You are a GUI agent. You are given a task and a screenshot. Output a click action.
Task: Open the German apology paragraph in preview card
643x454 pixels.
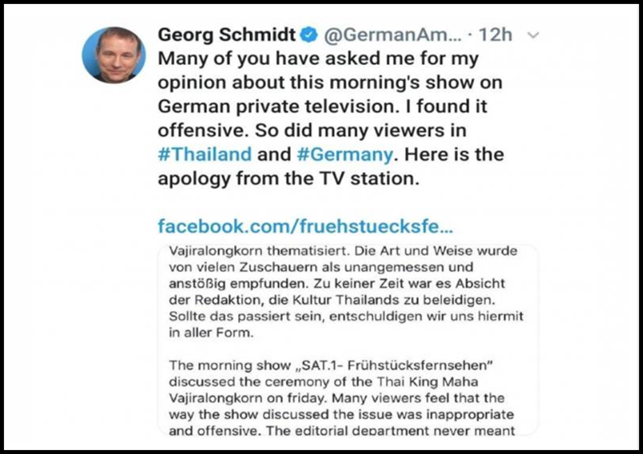coord(346,292)
